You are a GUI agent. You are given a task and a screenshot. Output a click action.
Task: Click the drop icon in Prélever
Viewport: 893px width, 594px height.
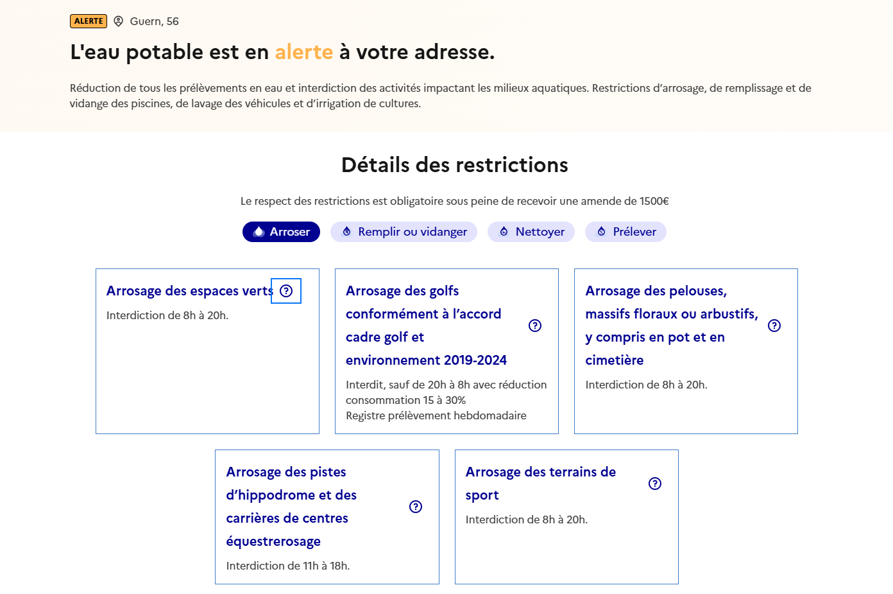coord(601,232)
